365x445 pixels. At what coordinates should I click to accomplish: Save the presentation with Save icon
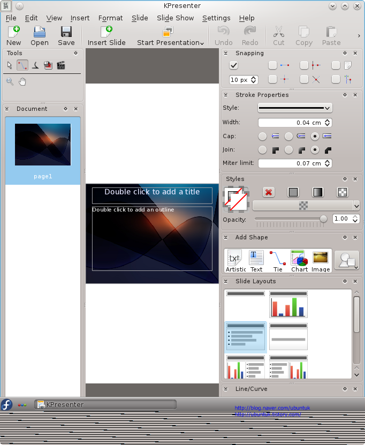point(66,36)
